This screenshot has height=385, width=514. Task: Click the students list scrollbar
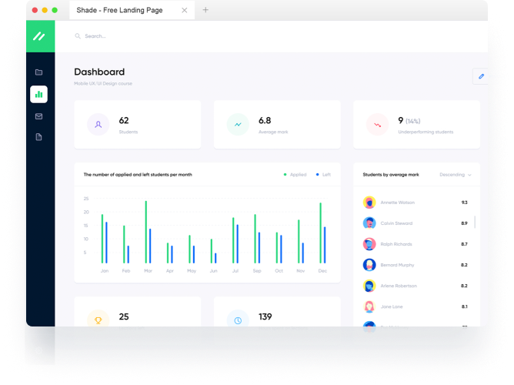point(475,222)
